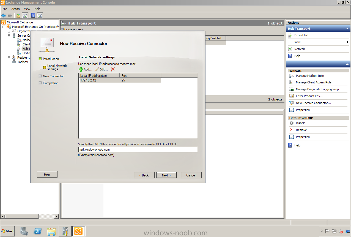Open the Help menu
The width and height of the screenshot is (351, 237).
[37, 9]
